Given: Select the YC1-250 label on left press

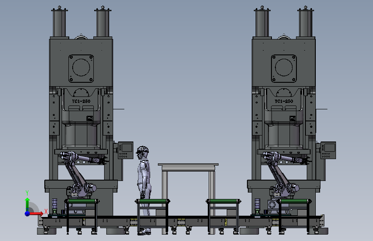Looking at the screenshot, I should (81, 101).
